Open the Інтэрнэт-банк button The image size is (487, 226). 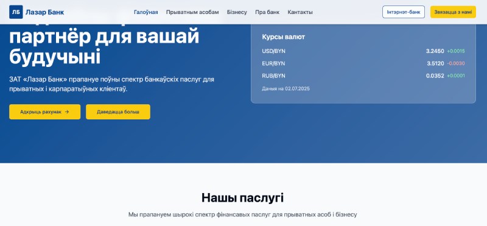coord(404,12)
